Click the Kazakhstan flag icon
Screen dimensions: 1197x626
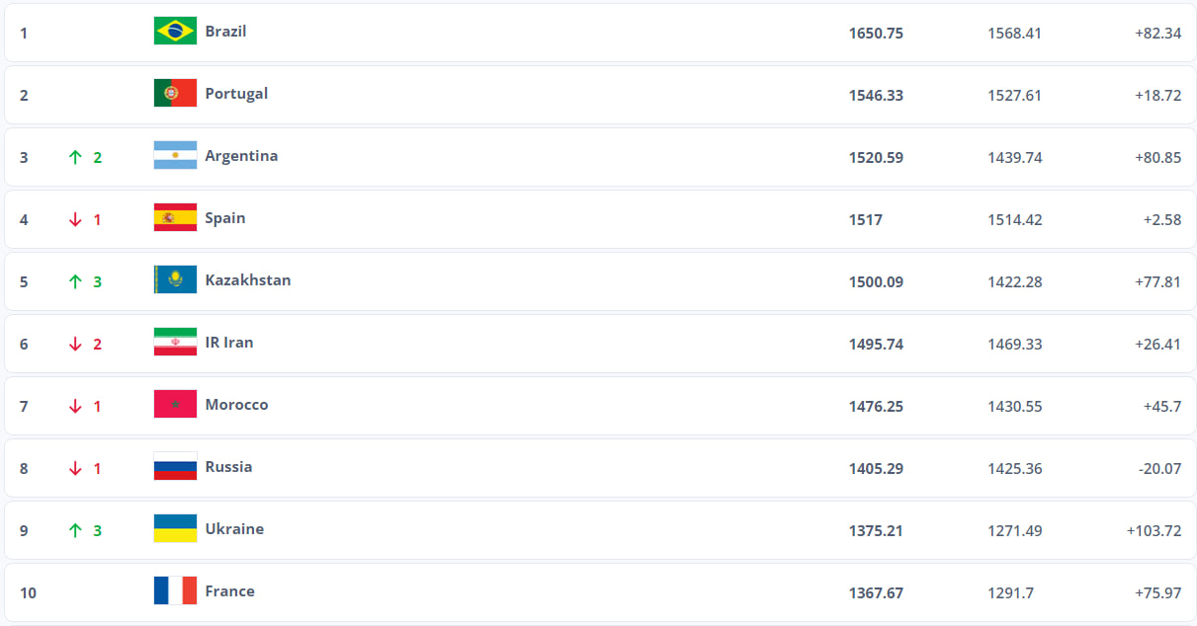tap(175, 280)
